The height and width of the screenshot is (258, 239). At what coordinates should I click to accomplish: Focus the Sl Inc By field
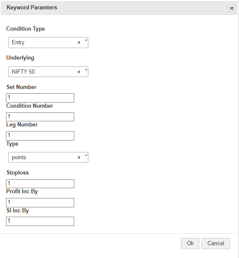tap(40, 221)
